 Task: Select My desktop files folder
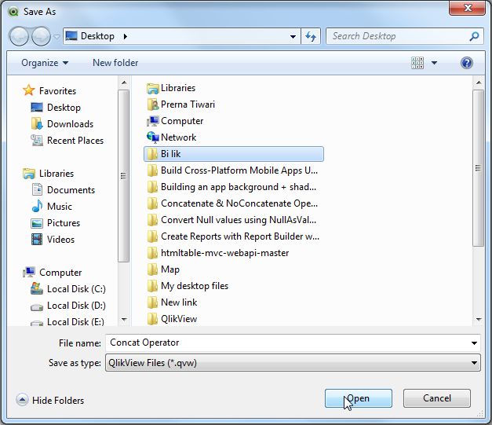[188, 286]
